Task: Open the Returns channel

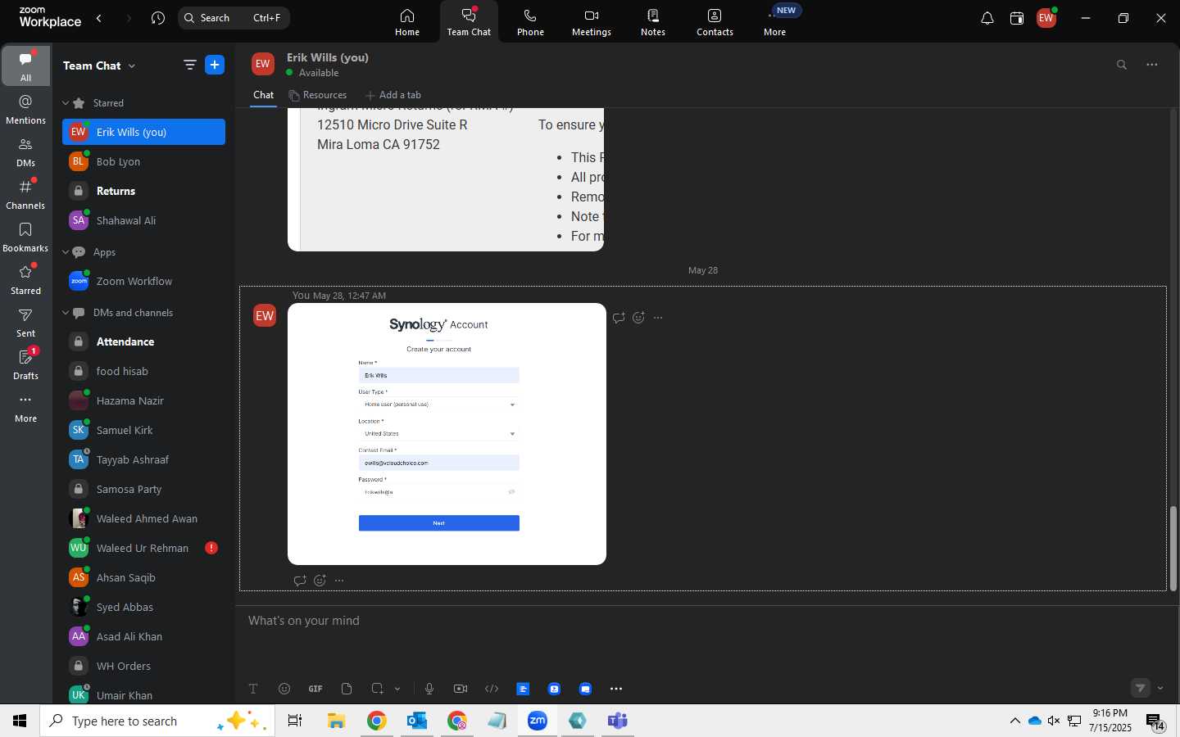Action: pos(143,191)
